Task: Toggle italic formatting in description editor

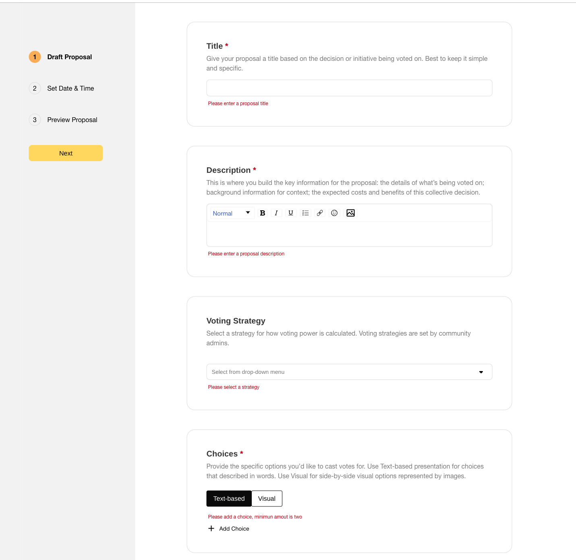Action: 276,213
